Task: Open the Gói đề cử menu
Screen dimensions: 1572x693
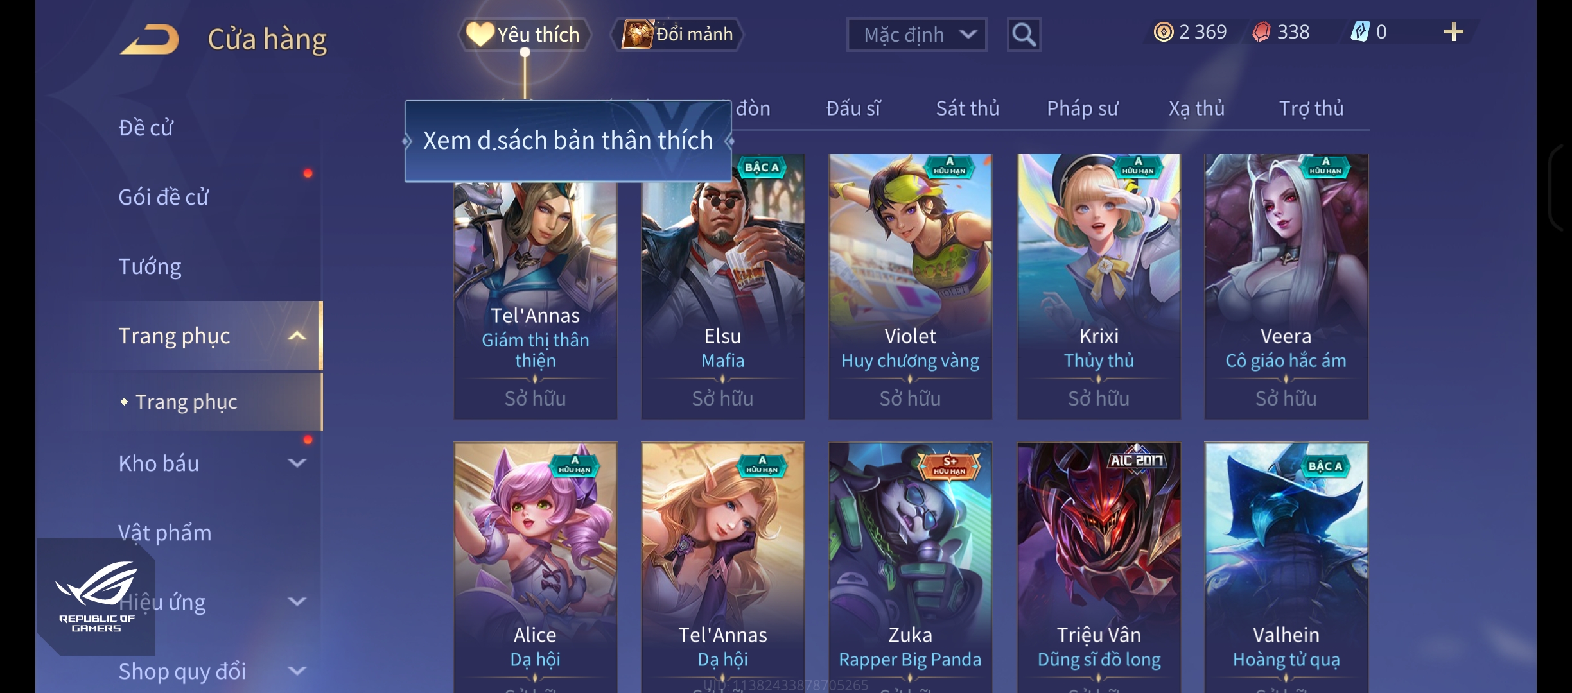Action: point(163,197)
